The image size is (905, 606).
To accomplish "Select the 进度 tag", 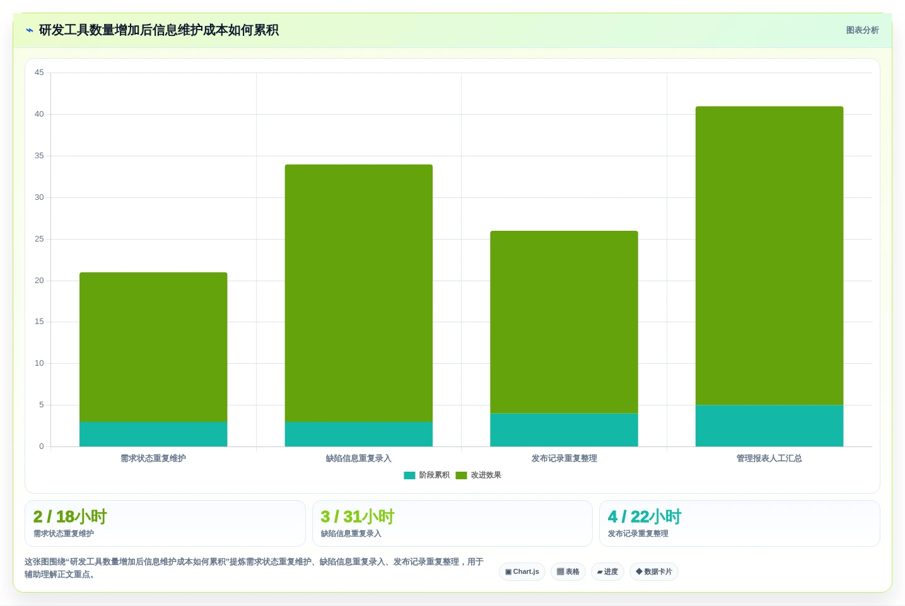I will pos(608,572).
